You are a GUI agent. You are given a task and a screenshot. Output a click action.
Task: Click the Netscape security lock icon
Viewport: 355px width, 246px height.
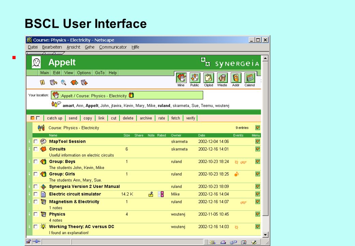(29, 242)
